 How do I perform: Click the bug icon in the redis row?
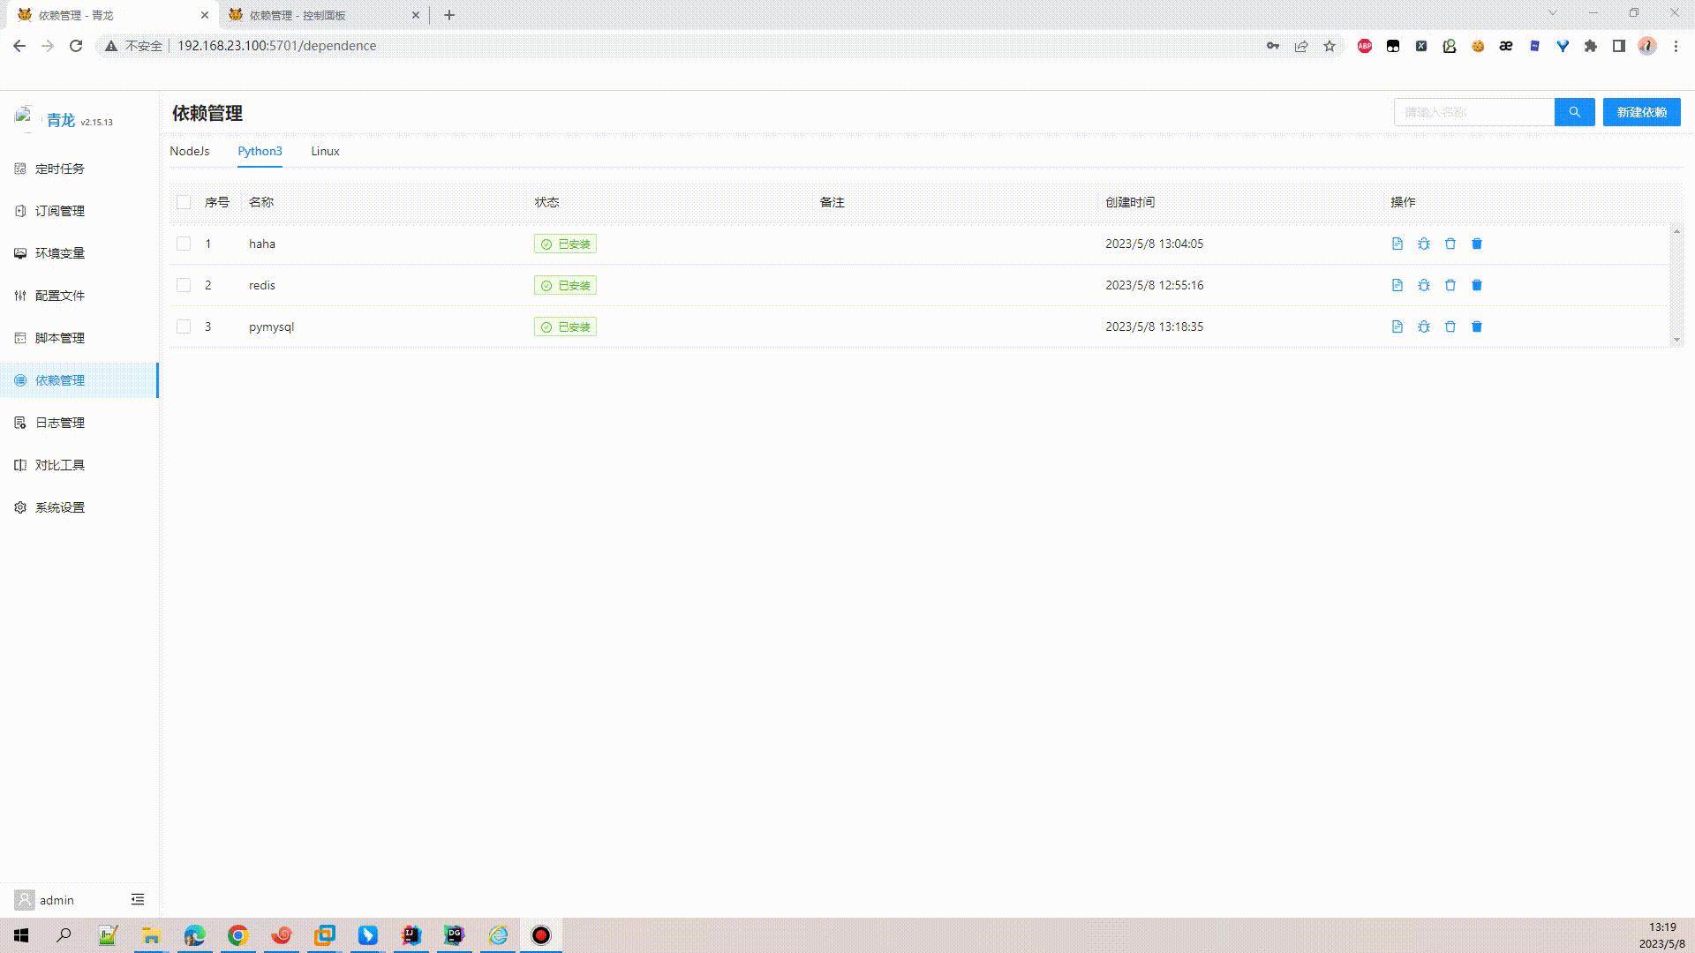click(x=1423, y=285)
